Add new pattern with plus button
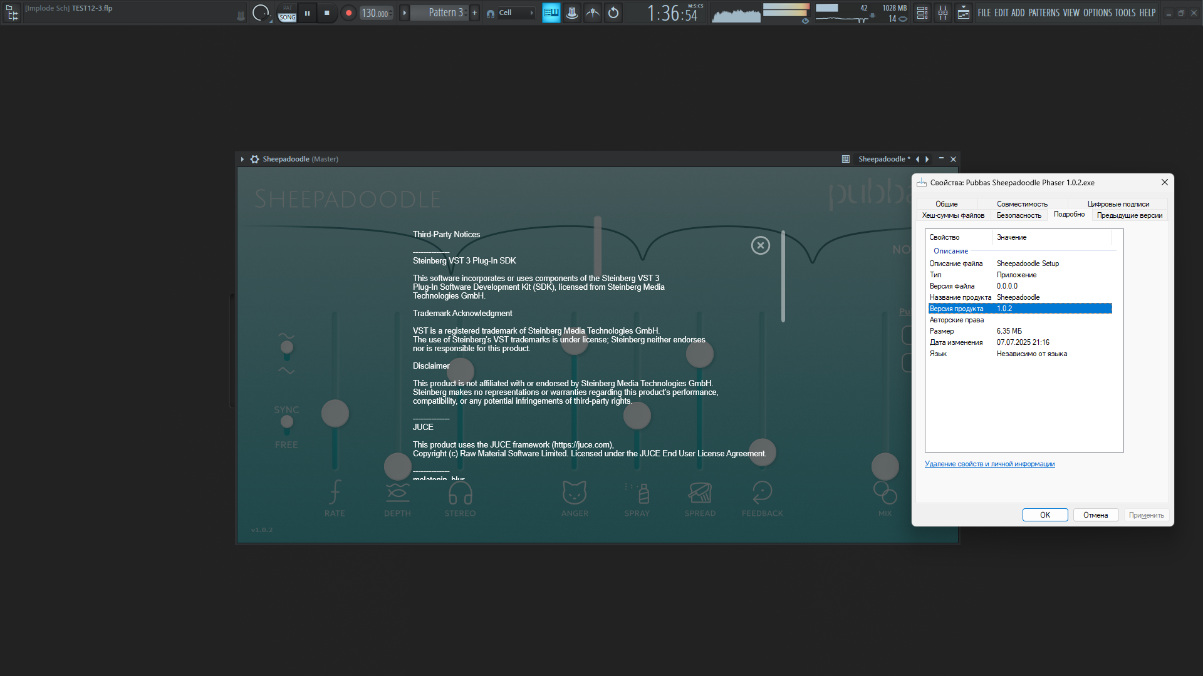1203x676 pixels. point(474,13)
